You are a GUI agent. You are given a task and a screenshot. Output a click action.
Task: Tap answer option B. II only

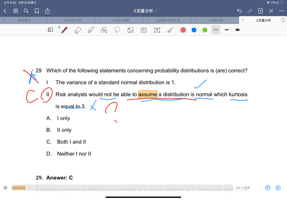(59, 130)
